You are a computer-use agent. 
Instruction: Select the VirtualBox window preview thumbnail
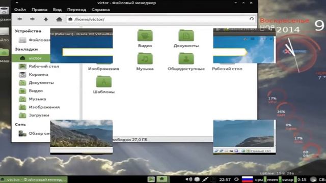click(81, 46)
